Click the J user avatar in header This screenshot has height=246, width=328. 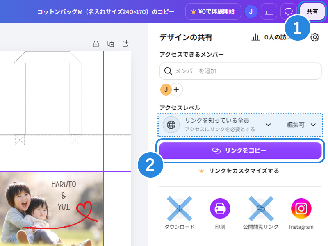point(251,11)
